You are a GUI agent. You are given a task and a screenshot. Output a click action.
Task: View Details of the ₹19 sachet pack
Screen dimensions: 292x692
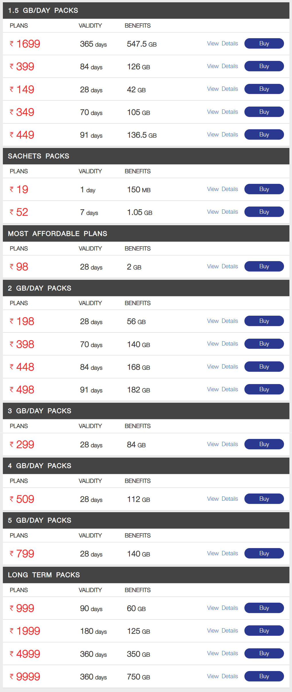click(x=222, y=189)
